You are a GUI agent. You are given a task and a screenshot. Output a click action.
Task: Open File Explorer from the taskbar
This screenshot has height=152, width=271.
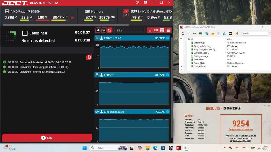click(x=147, y=148)
